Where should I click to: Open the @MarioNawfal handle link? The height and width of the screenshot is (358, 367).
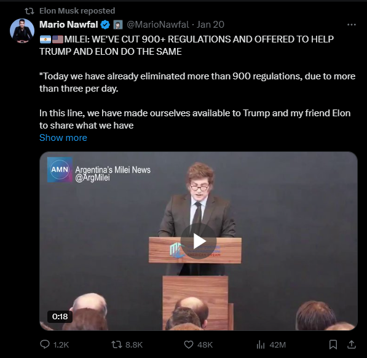coord(158,25)
